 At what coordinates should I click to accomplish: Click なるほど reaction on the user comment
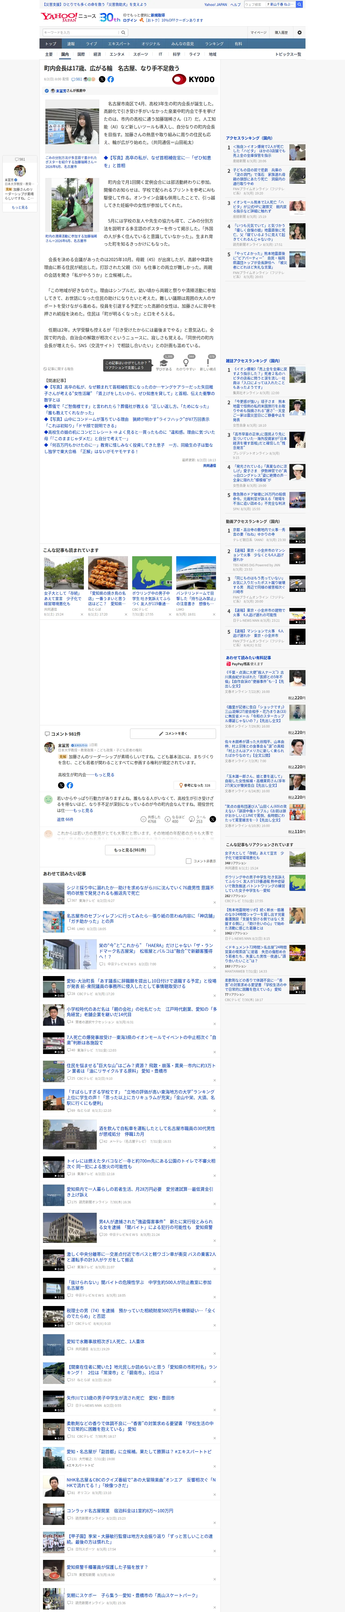[x=175, y=819]
